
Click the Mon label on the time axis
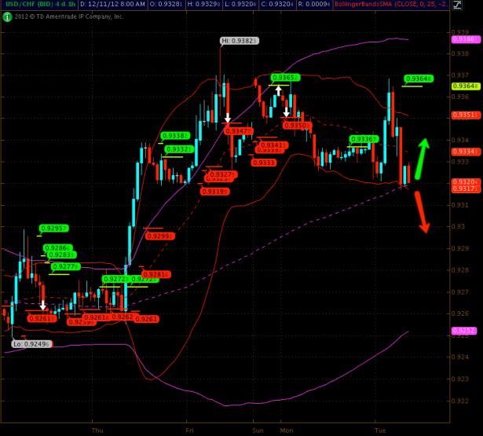tap(287, 431)
